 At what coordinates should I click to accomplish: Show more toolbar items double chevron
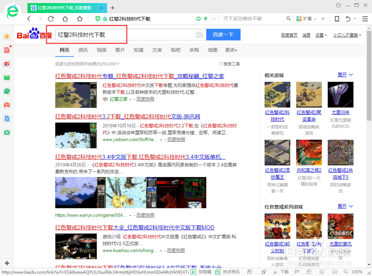tap(323, 19)
